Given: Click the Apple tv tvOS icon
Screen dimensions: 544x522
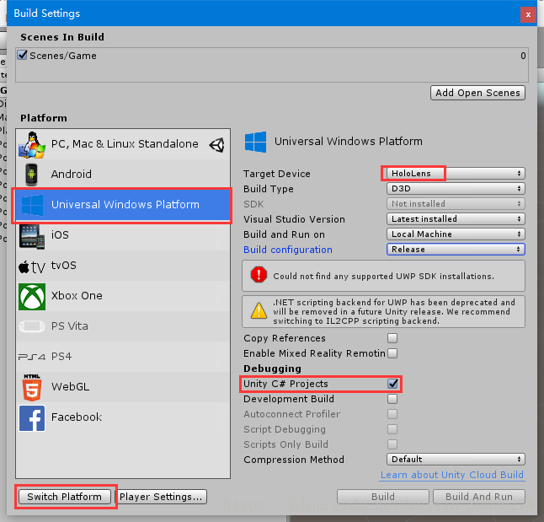Looking at the screenshot, I should [x=32, y=267].
